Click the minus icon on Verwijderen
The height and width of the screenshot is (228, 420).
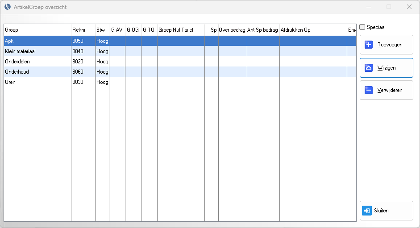point(369,90)
